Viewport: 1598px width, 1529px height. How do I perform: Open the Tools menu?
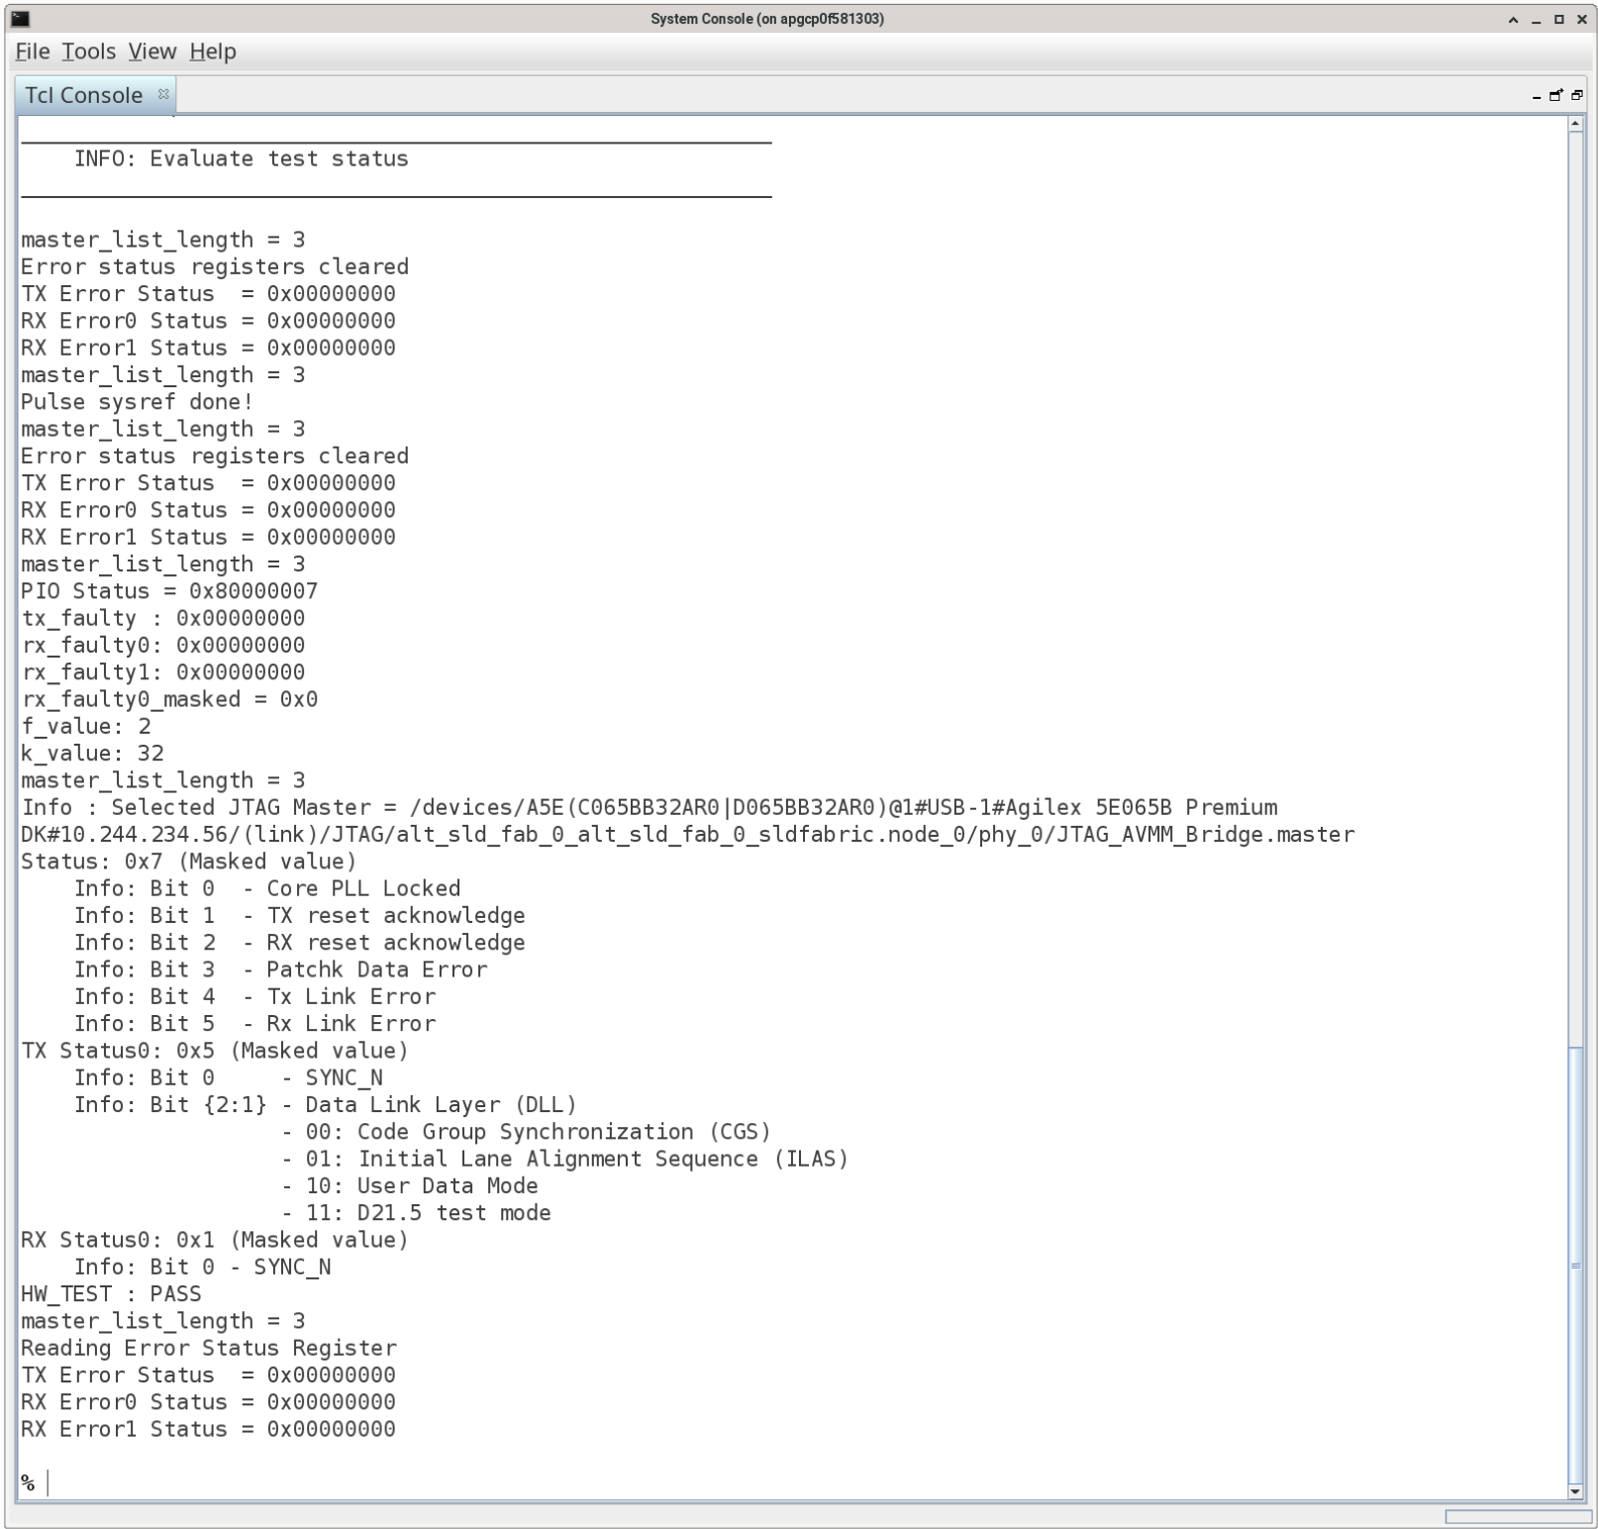click(x=89, y=51)
